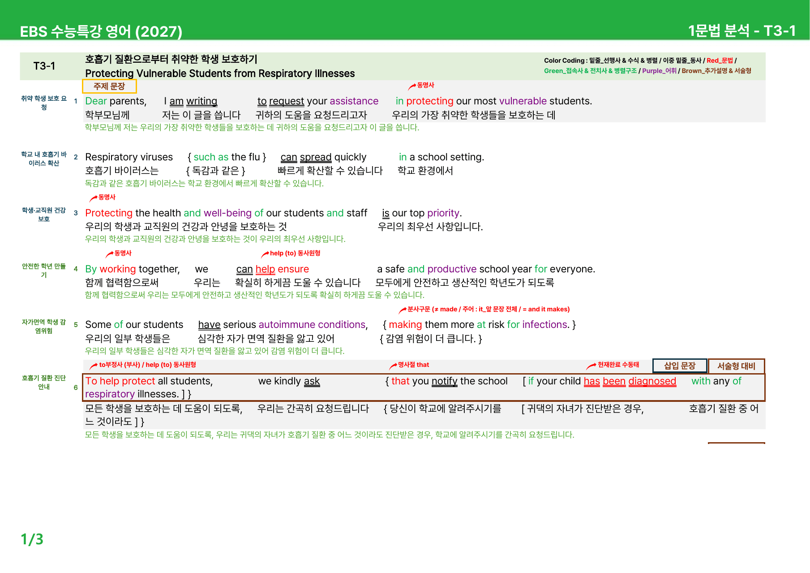
Task: Click the '분사구문 (≠ made ...' grammar note
Action: 489,309
